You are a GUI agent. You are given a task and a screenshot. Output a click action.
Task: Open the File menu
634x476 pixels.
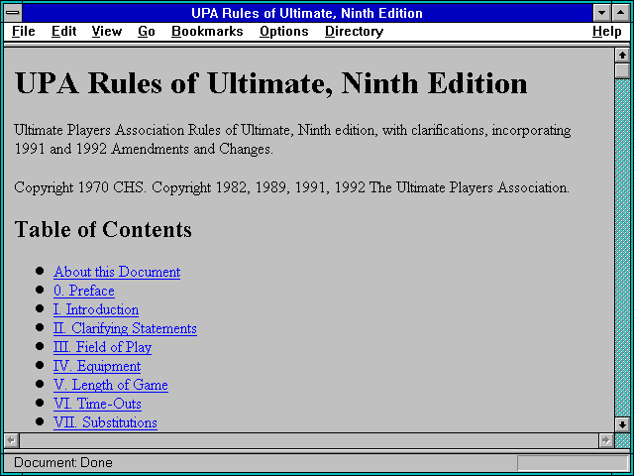(x=24, y=32)
